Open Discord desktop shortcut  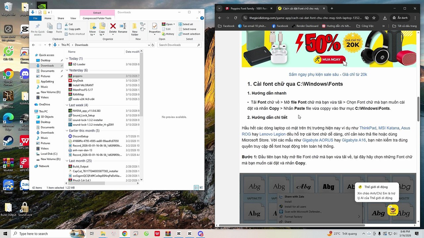[24, 76]
